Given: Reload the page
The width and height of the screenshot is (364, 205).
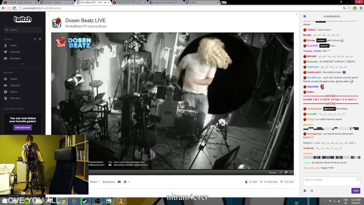Looking at the screenshot, I should (14, 8).
